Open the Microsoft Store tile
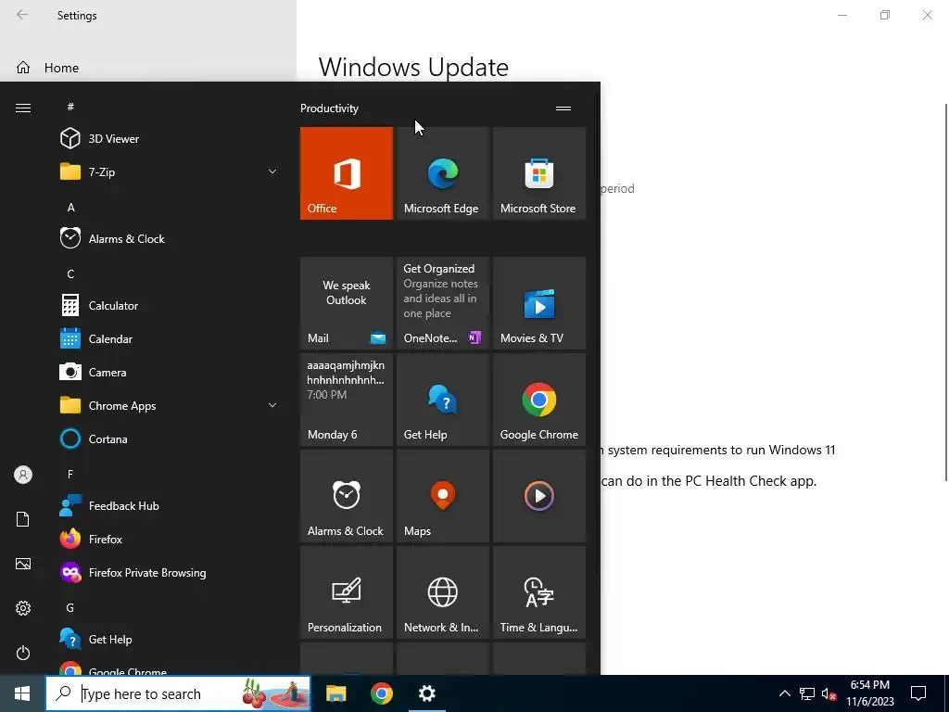Viewport: 949px width, 712px height. (539, 173)
